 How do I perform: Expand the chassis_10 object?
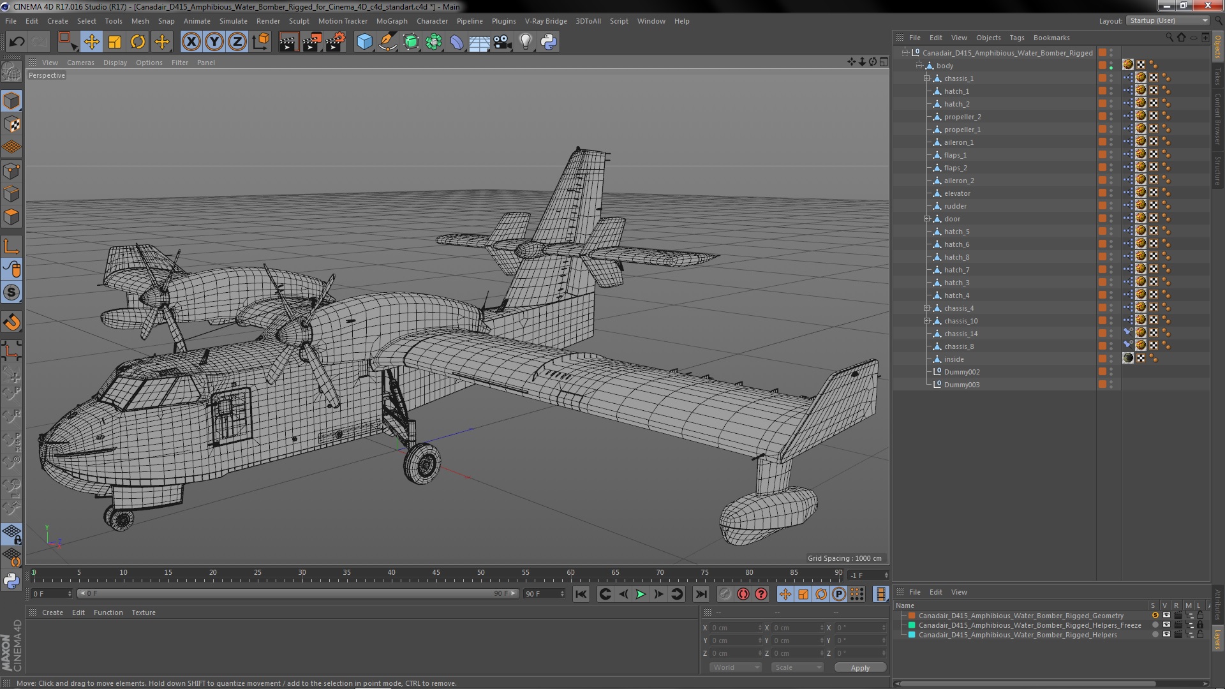(x=926, y=321)
